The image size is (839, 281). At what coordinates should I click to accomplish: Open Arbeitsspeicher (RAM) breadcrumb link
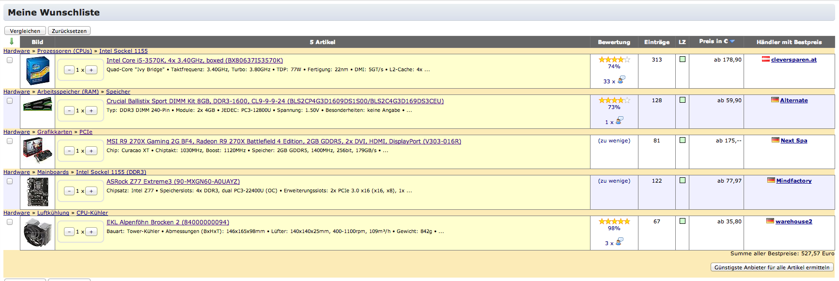coord(68,92)
